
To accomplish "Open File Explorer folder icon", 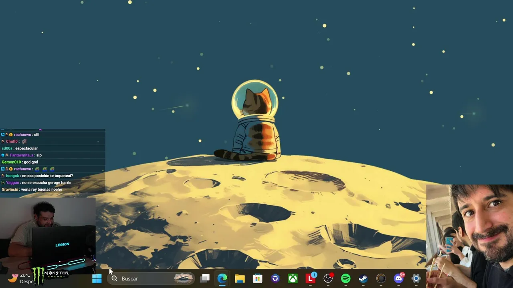I will coord(240,278).
